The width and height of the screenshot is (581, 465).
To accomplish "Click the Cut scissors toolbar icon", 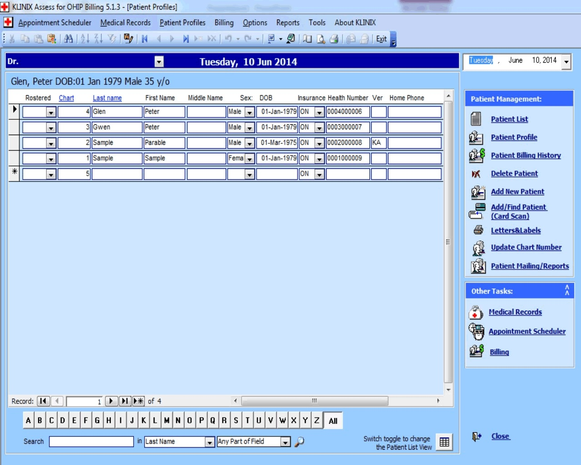I will (x=12, y=39).
